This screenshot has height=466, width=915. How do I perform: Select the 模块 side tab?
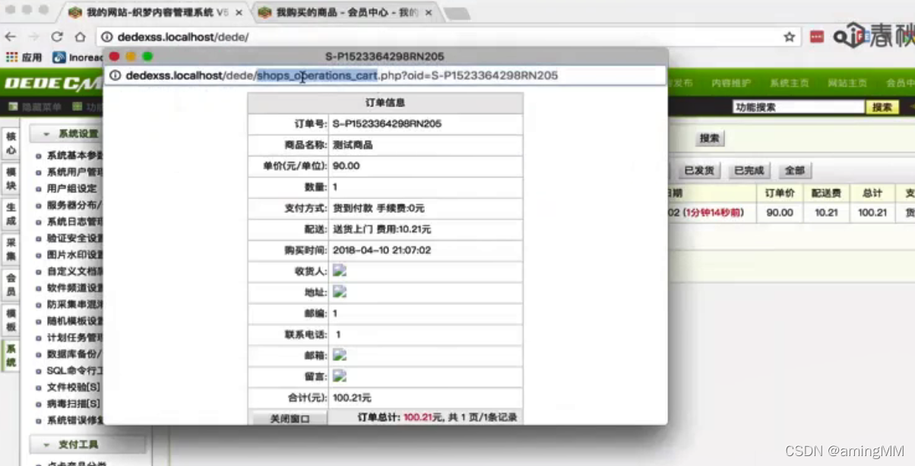tap(11, 179)
